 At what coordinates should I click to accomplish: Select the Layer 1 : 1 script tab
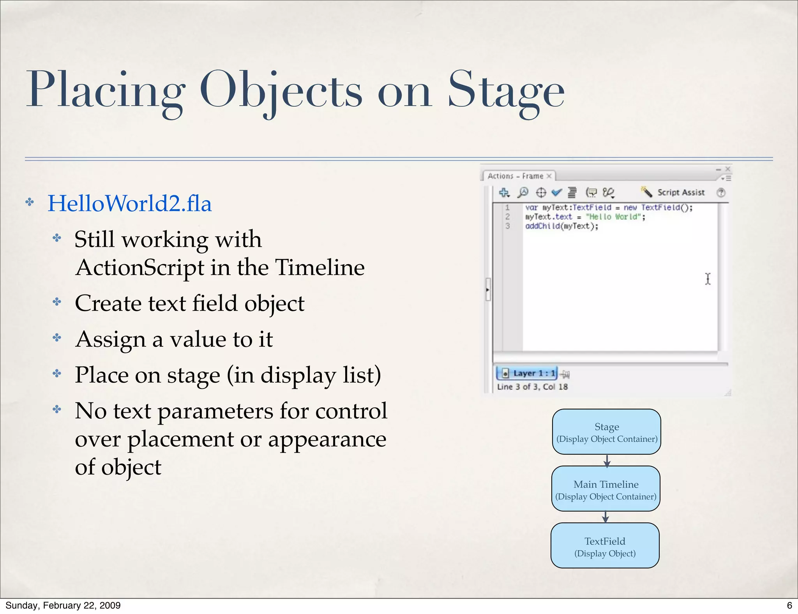[528, 373]
